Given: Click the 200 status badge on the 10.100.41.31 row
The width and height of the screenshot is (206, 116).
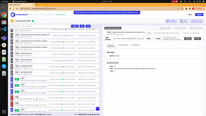Looking at the screenshot, I should [x=17, y=85].
